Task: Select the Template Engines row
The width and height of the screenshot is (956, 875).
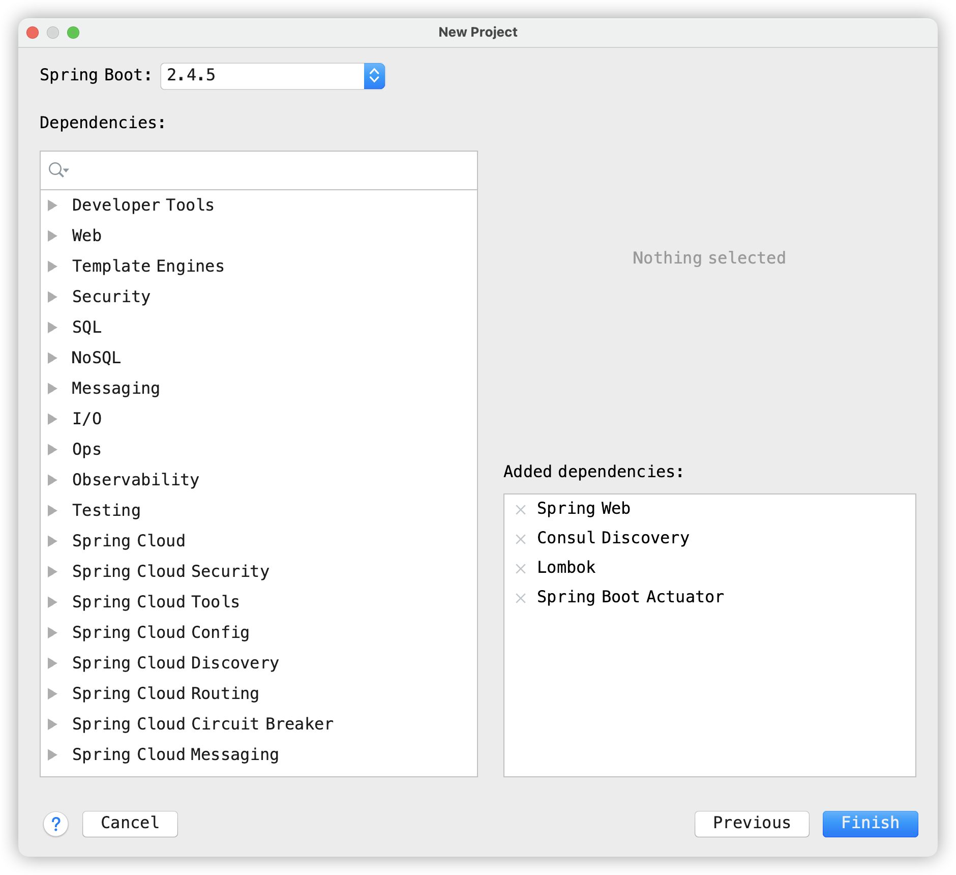Action: tap(259, 266)
